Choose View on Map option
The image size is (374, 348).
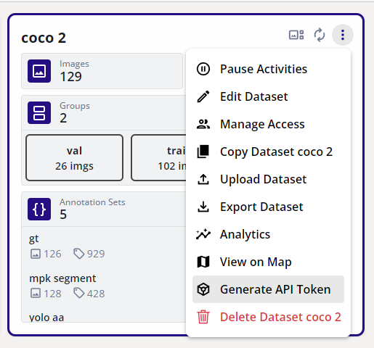(268, 262)
